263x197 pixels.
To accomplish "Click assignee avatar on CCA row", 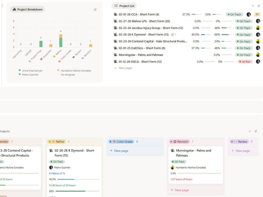I will pyautogui.click(x=249, y=14).
